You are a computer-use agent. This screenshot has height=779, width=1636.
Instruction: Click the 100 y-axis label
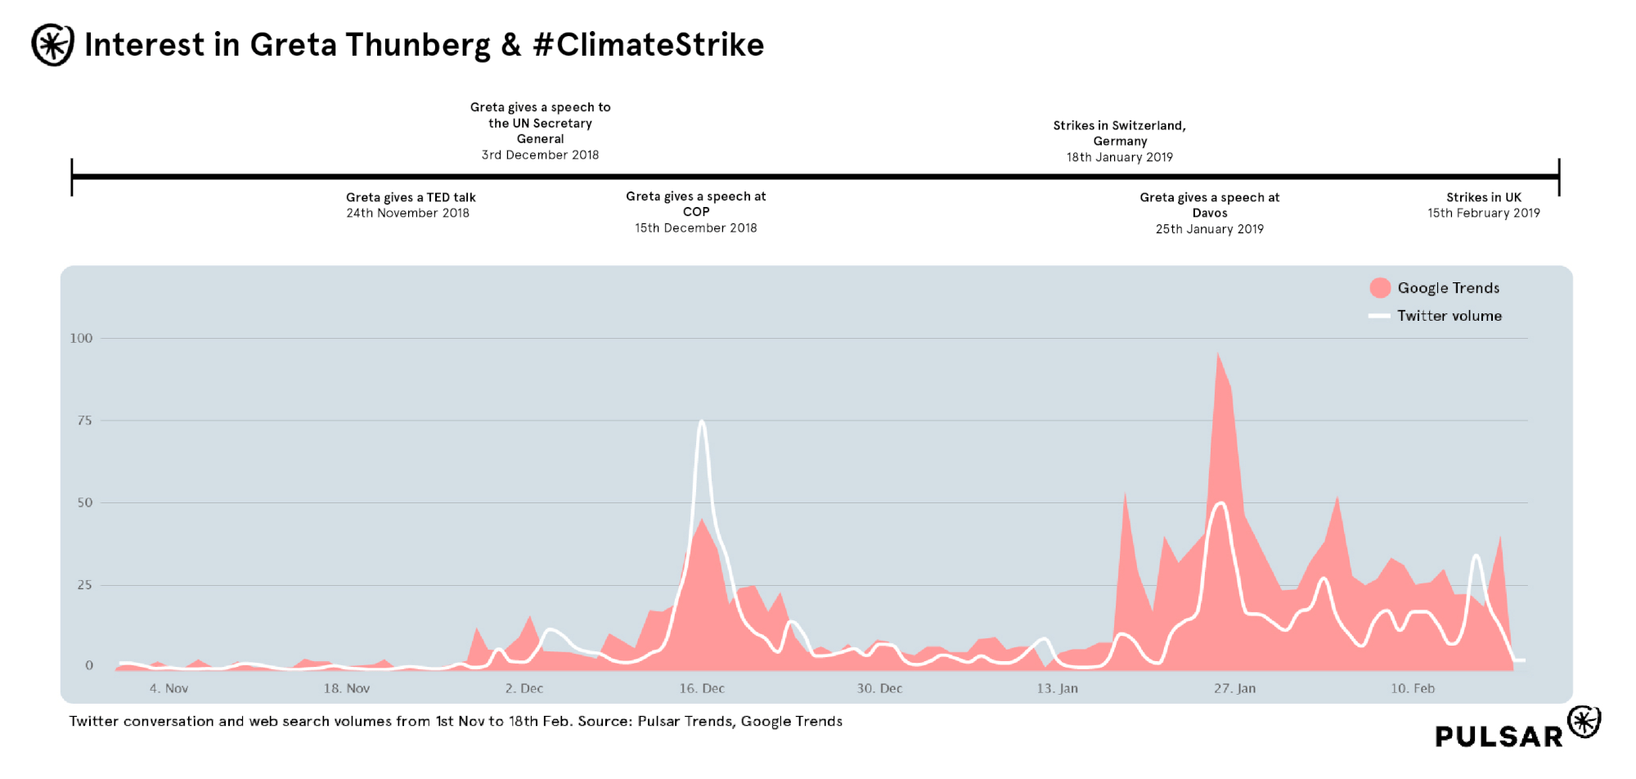click(x=81, y=339)
